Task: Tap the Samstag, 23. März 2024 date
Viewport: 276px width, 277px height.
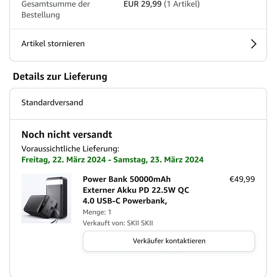Action: click(x=159, y=160)
